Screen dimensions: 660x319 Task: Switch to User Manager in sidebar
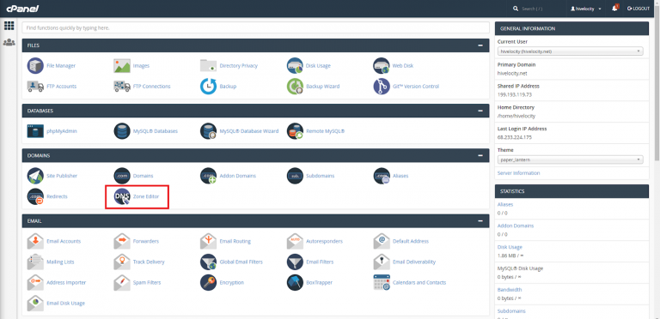tap(9, 42)
